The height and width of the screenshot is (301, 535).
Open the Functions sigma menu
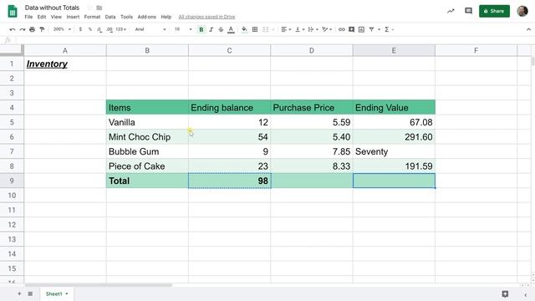(x=389, y=29)
